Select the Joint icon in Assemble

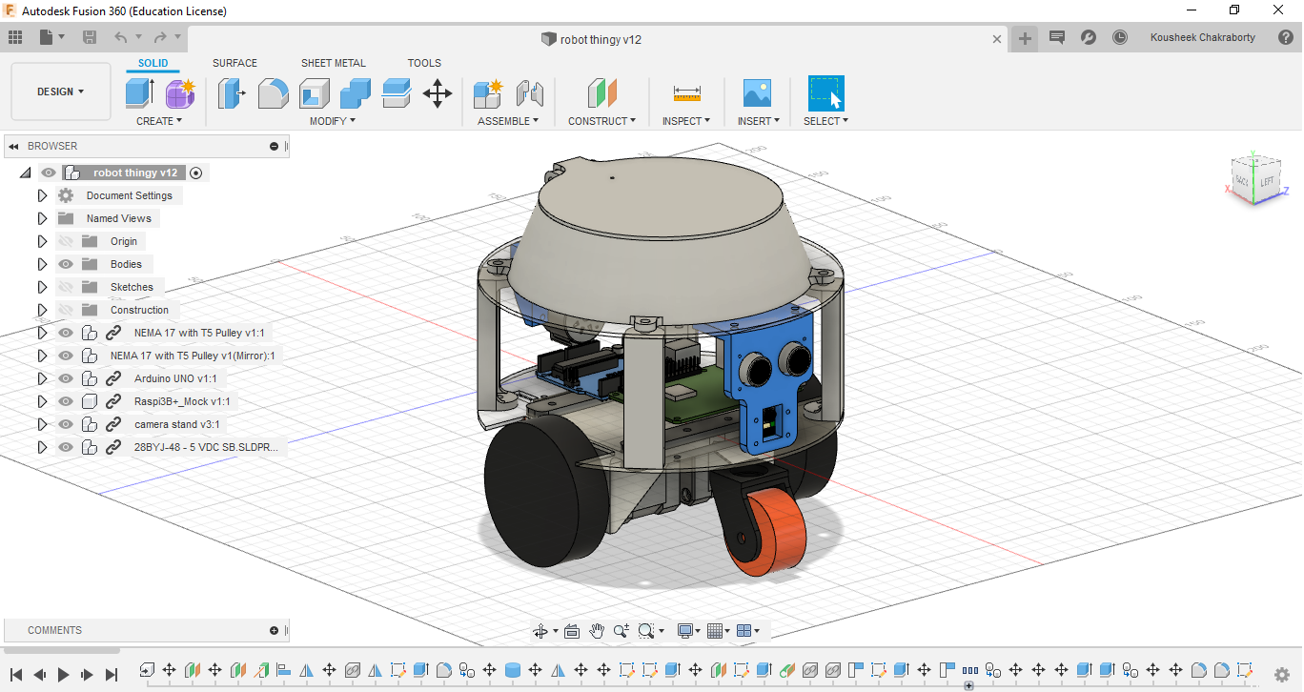pos(529,93)
